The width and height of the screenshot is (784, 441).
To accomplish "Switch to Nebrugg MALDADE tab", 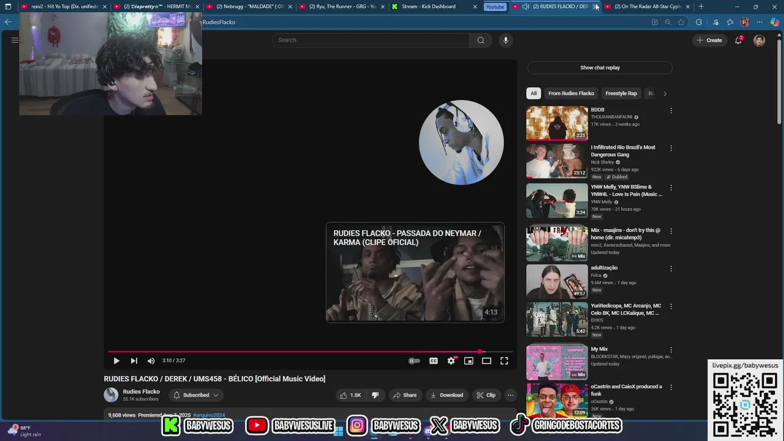I will (250, 7).
